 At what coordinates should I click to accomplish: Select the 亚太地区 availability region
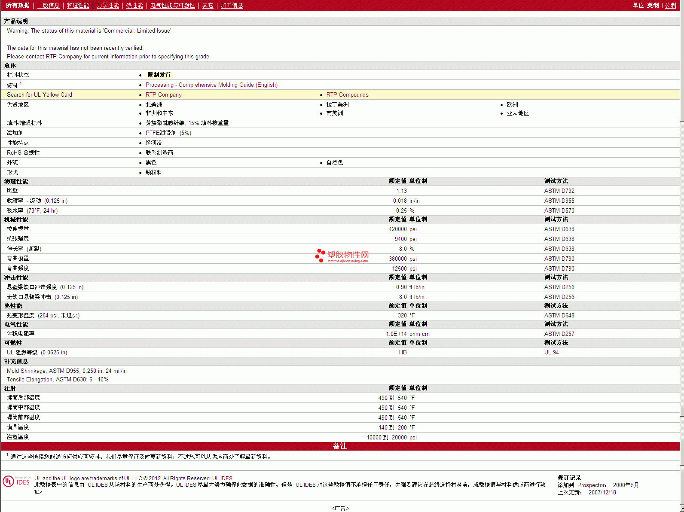coord(518,113)
